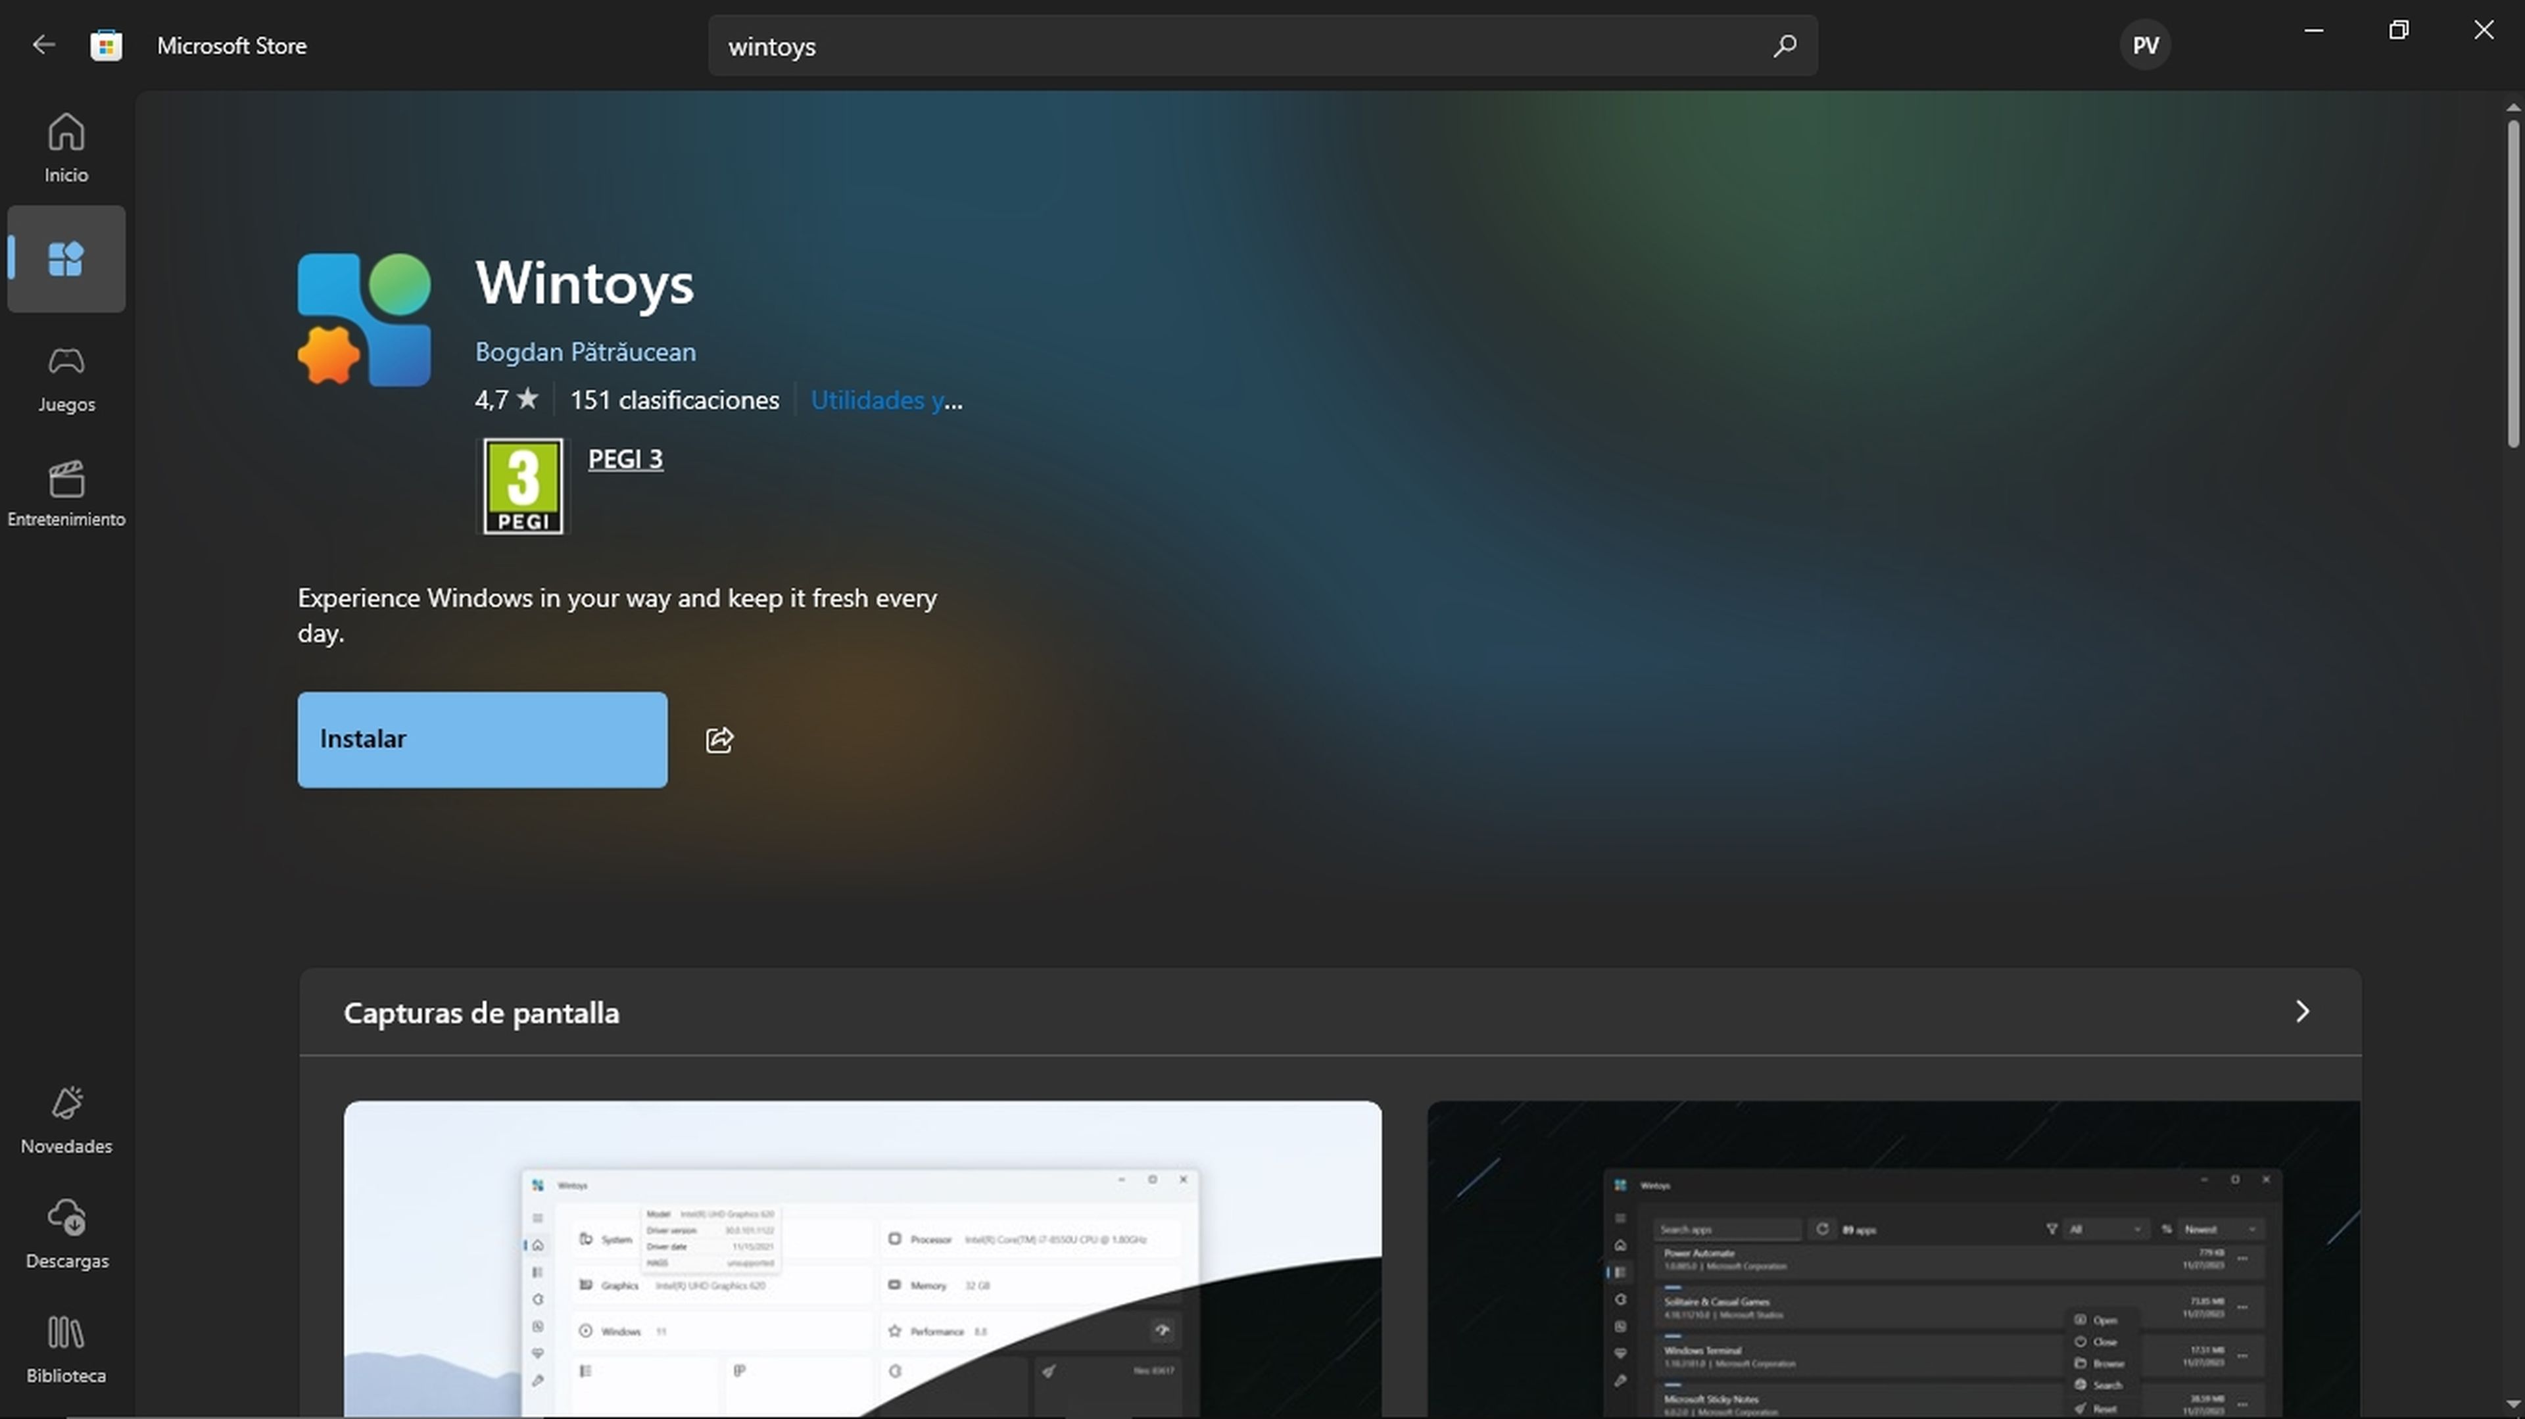Click the scrollbar up arrow
This screenshot has height=1419, width=2525.
point(2513,107)
